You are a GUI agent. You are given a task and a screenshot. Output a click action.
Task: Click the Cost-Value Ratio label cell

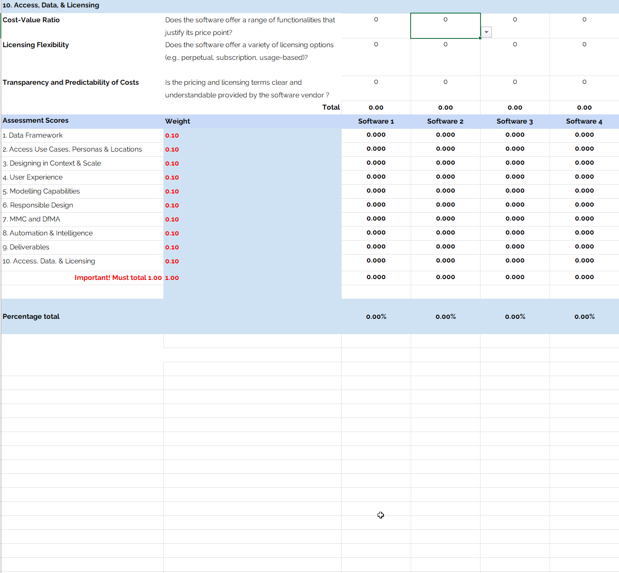pos(31,20)
